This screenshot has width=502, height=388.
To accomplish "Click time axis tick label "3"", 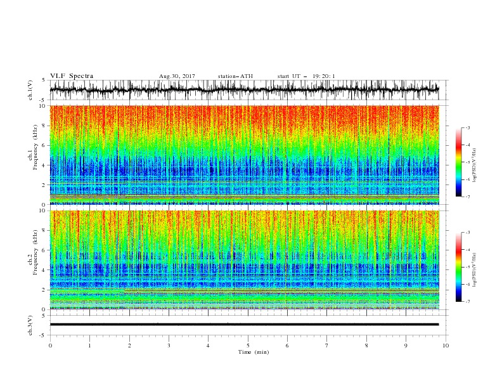I will tap(169, 346).
